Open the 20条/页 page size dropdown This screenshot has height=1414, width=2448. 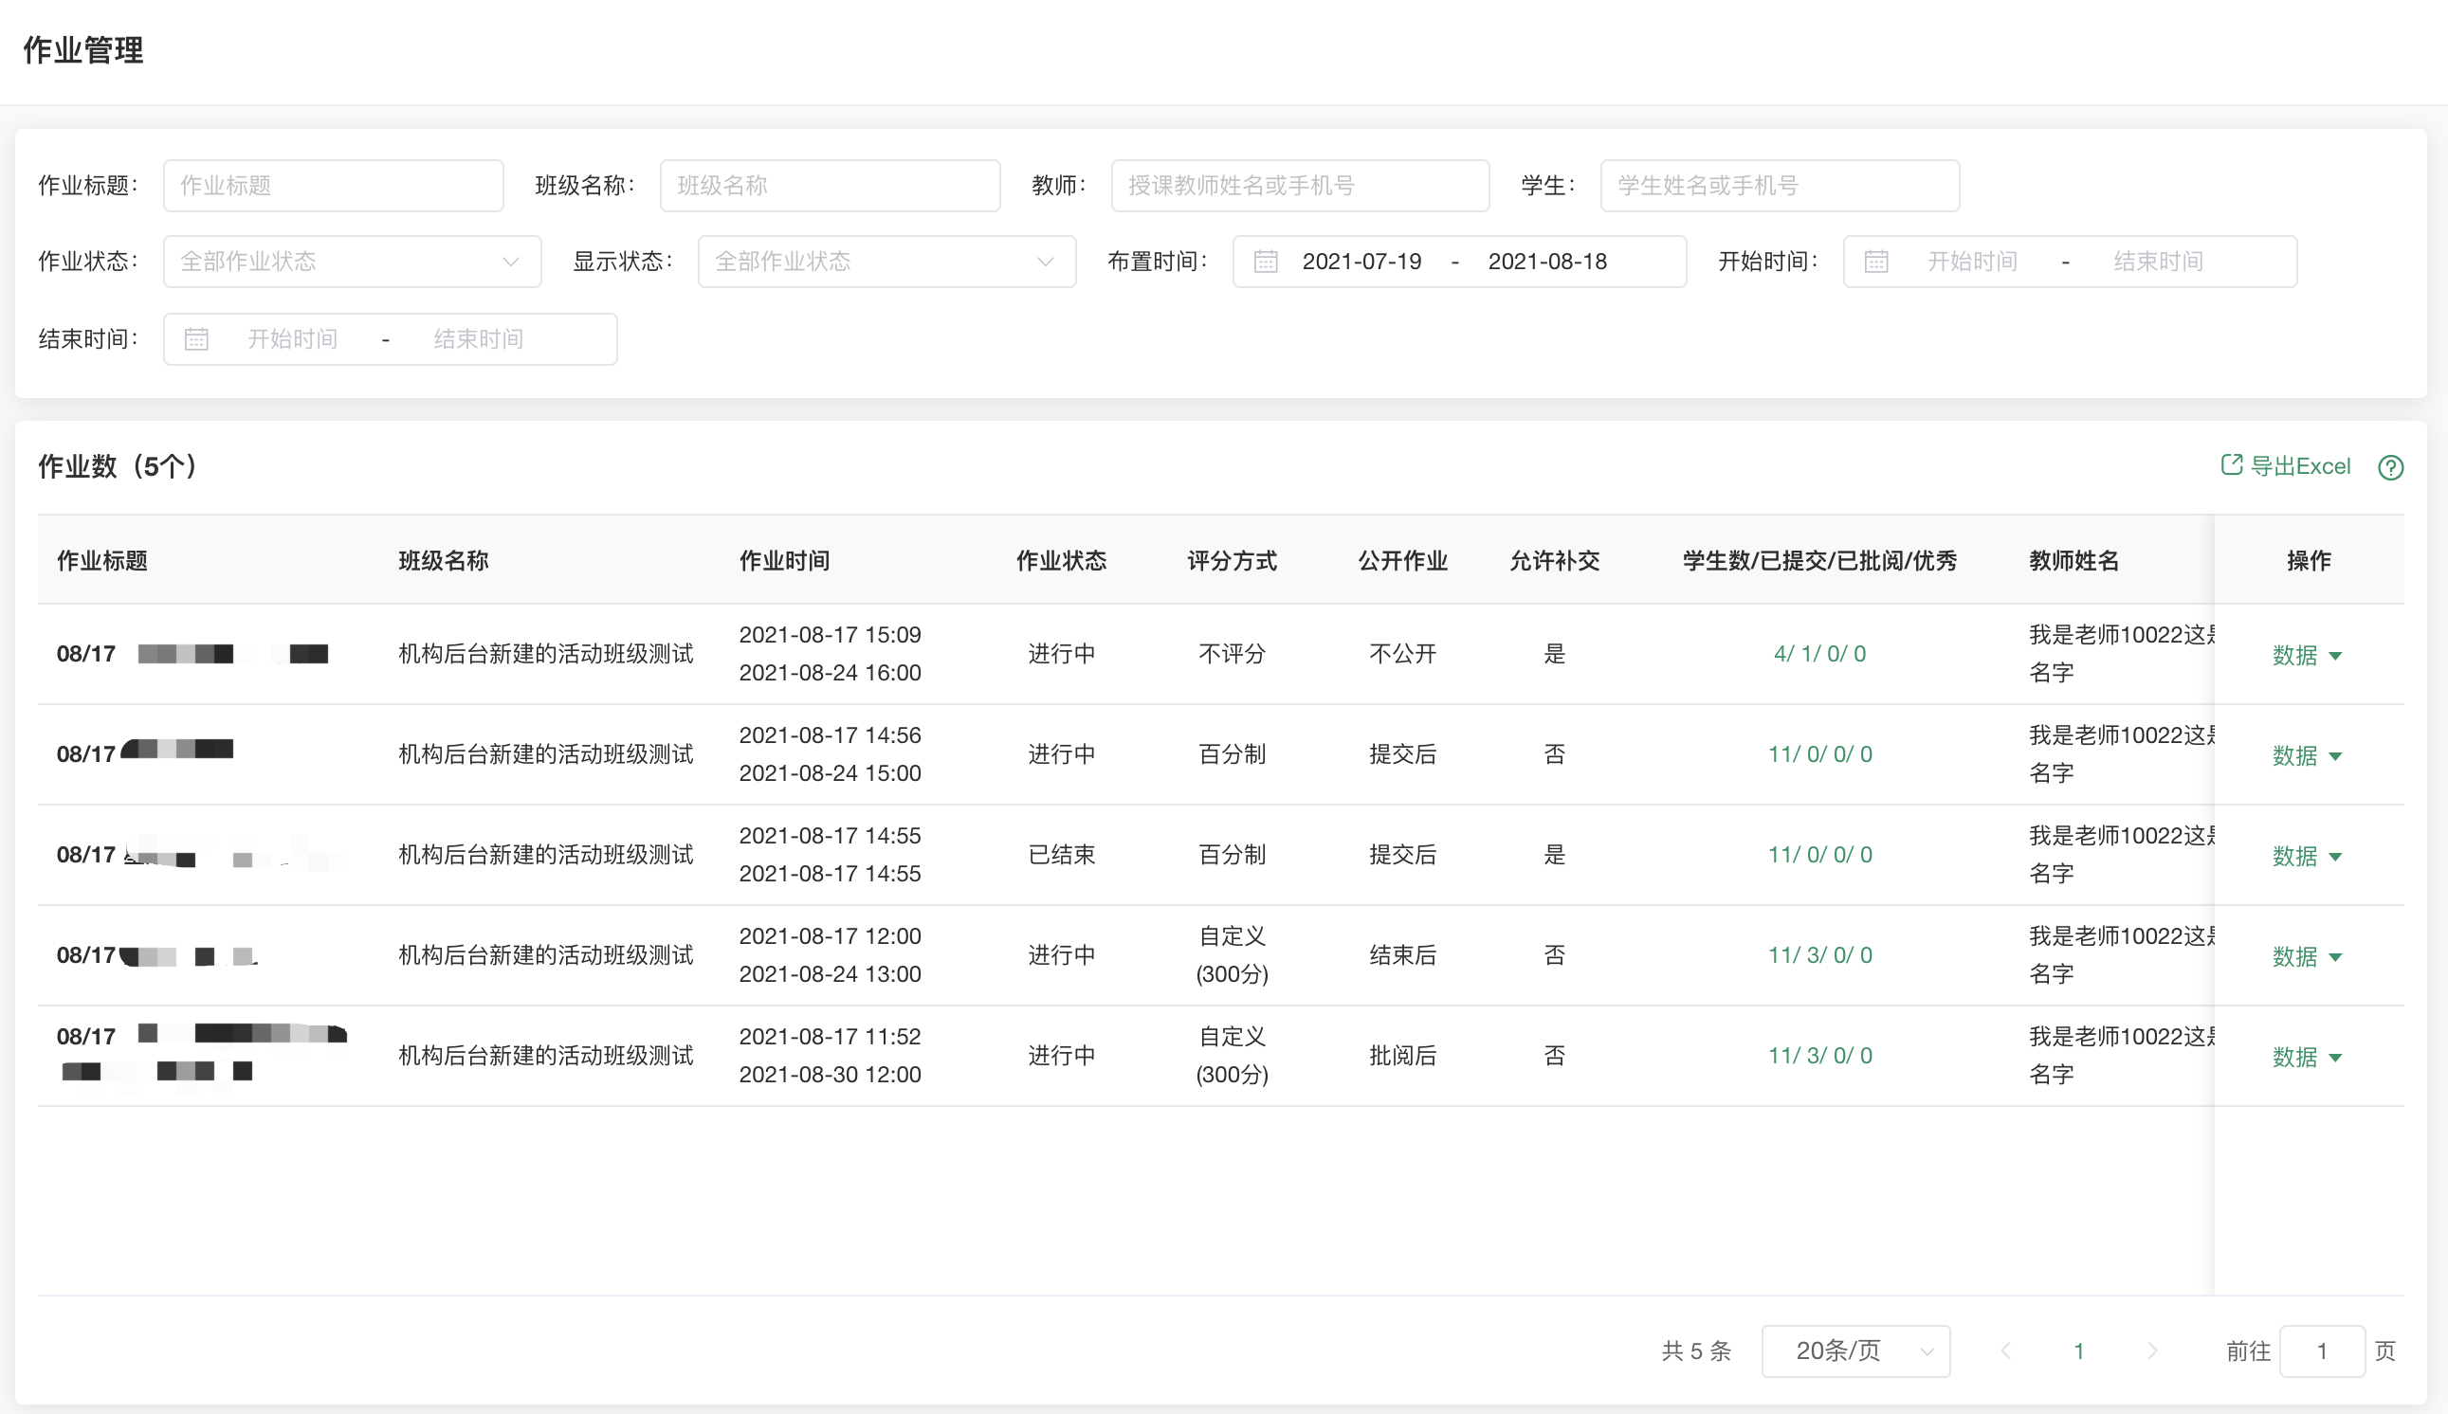click(1855, 1351)
